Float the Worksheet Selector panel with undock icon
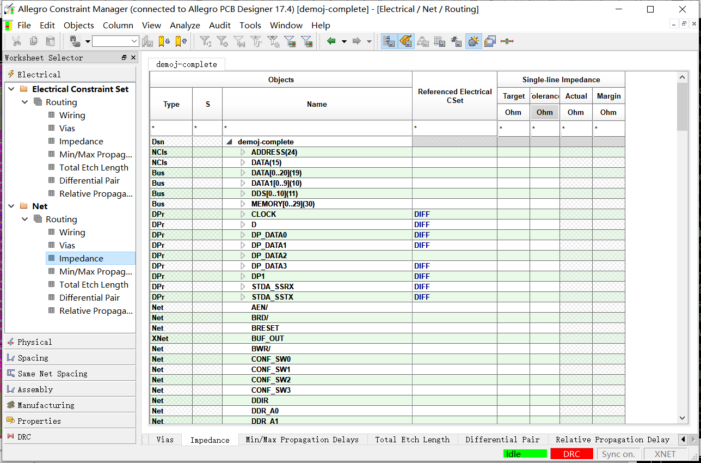The width and height of the screenshot is (701, 463). (x=124, y=58)
